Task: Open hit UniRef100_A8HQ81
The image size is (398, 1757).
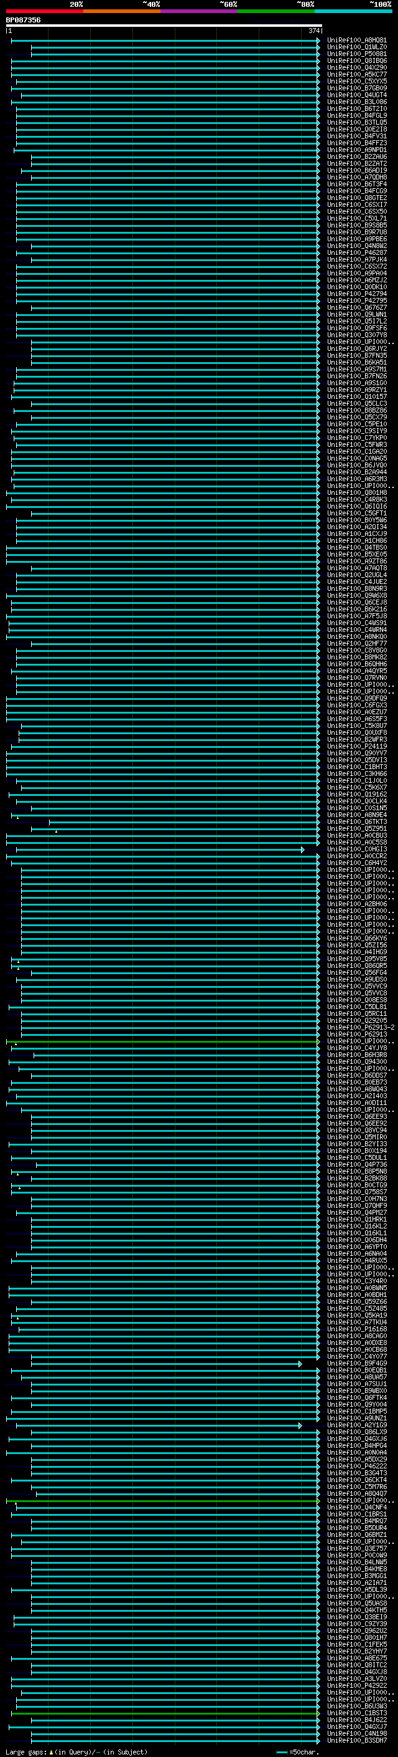Action: [x=357, y=41]
